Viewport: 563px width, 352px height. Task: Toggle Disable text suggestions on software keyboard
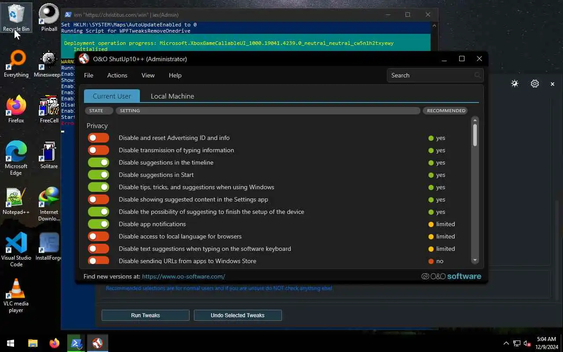(x=99, y=249)
